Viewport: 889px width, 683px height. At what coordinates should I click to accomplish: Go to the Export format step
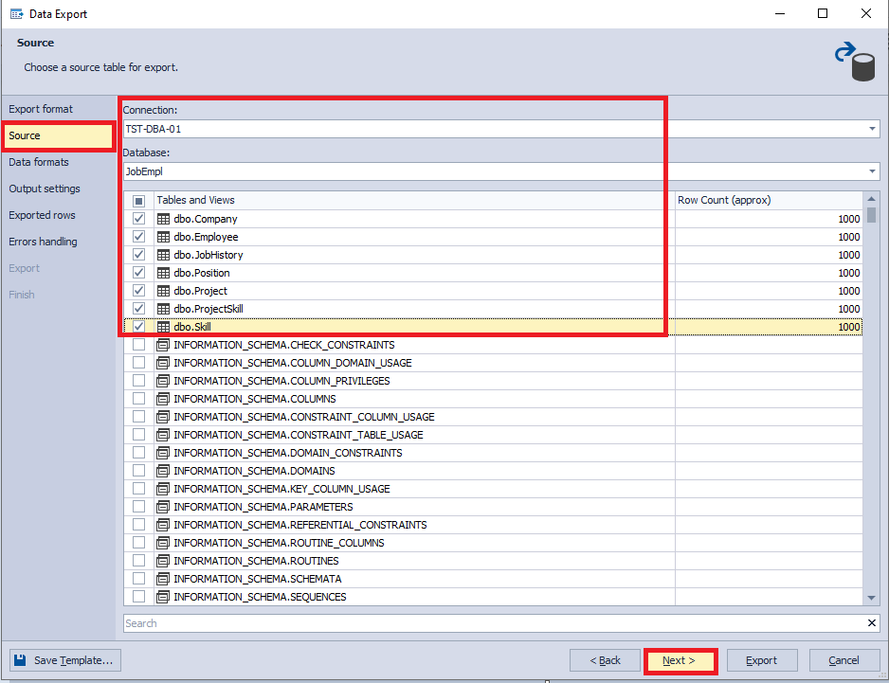[41, 109]
